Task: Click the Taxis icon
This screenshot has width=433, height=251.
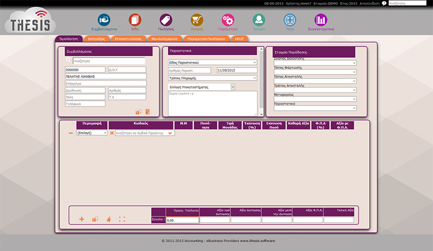Action: pyautogui.click(x=290, y=20)
